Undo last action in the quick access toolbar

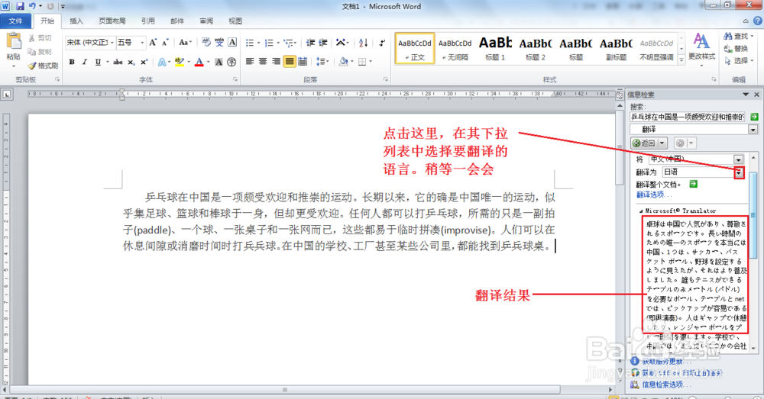pos(32,6)
